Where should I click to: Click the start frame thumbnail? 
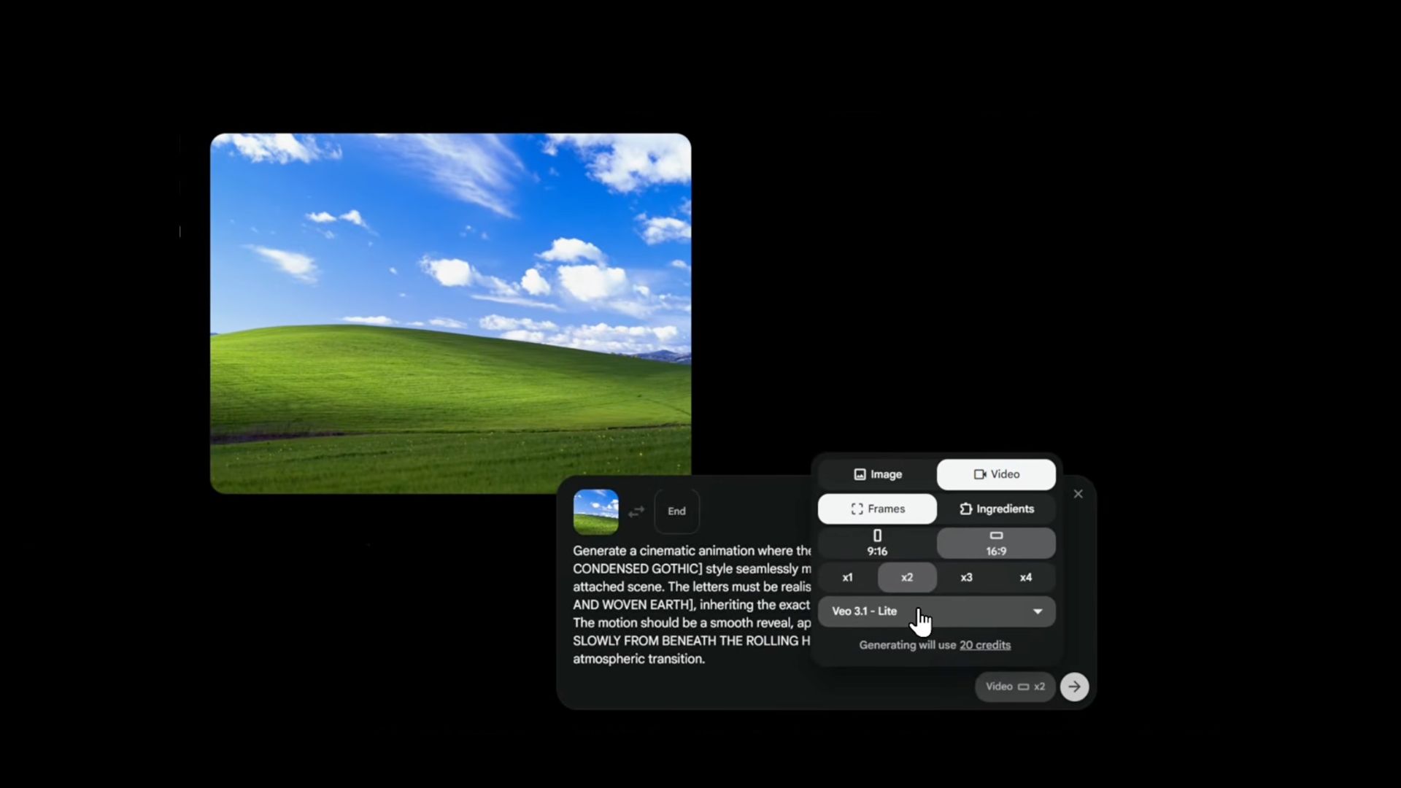tap(595, 511)
